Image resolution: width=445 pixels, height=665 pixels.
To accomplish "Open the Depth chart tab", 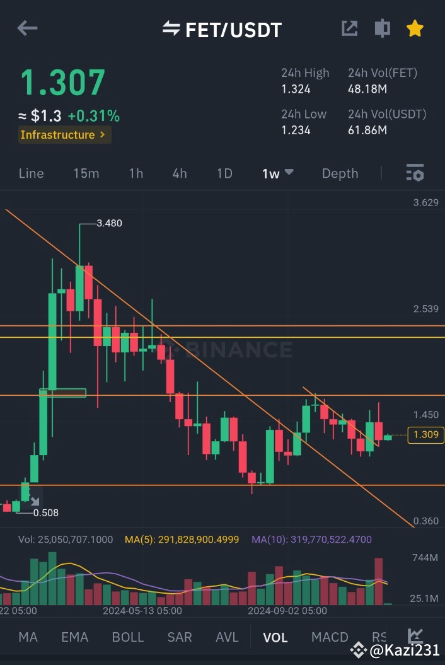I will 340,173.
